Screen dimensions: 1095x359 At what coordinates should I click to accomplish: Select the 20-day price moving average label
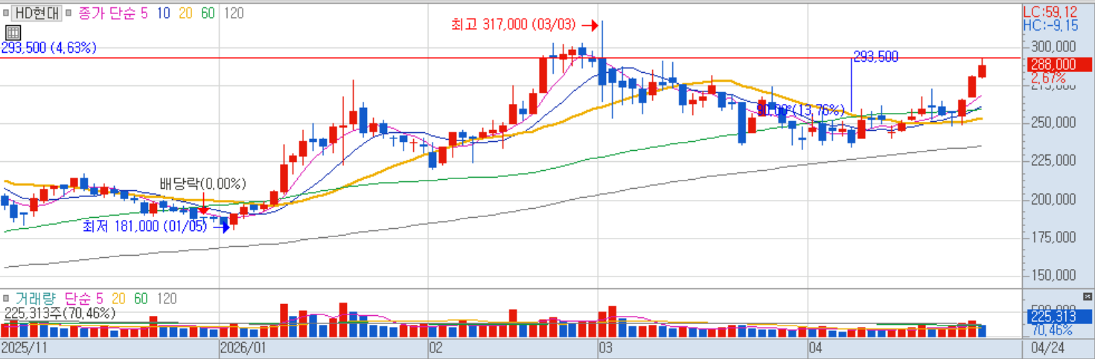coord(185,13)
